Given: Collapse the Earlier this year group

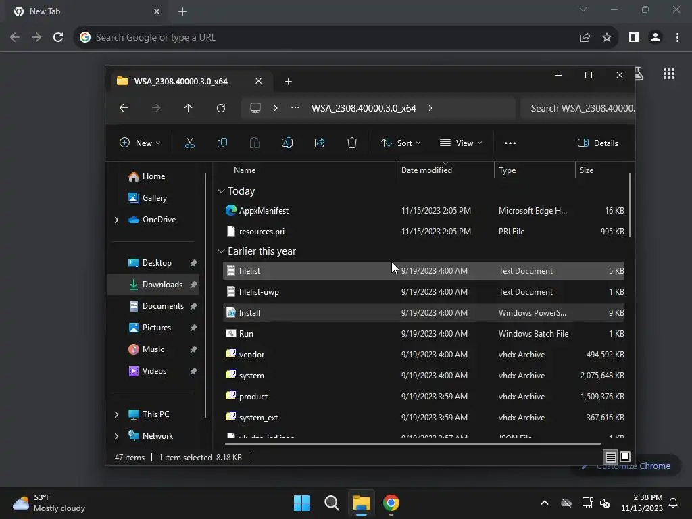Looking at the screenshot, I should pyautogui.click(x=221, y=251).
